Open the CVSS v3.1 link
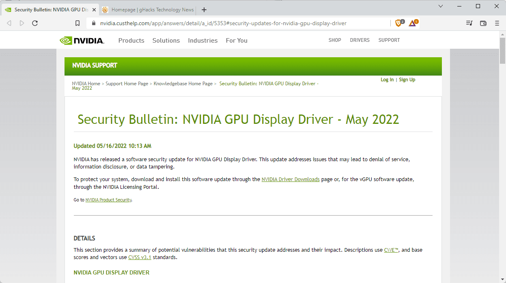This screenshot has width=506, height=283. pyautogui.click(x=140, y=257)
